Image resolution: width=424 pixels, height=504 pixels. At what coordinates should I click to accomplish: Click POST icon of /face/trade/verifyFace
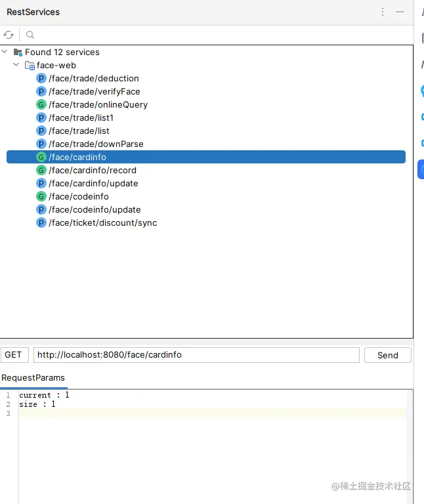tap(41, 91)
